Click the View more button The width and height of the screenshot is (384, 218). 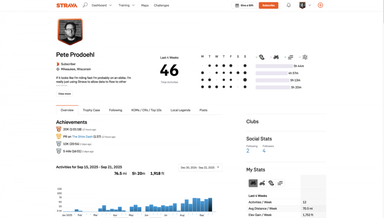click(x=64, y=94)
